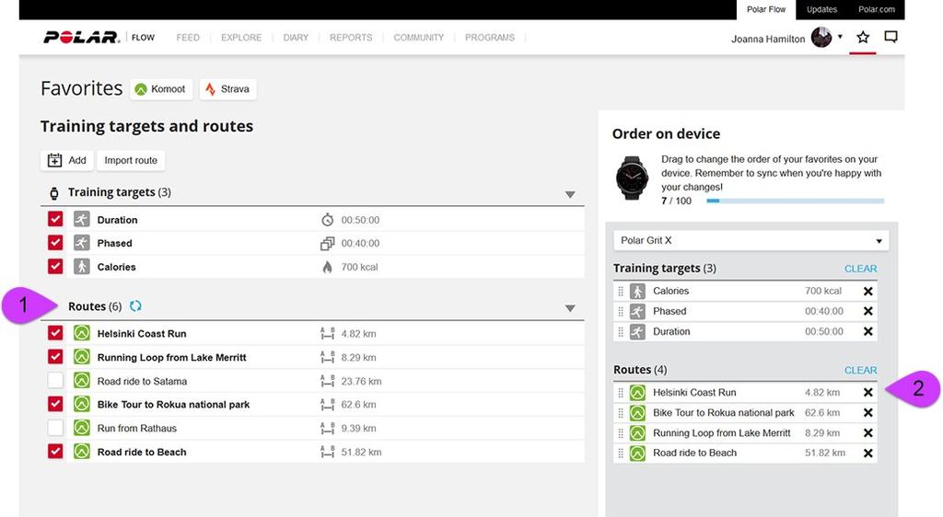Clear routes on device
943x517 pixels.
861,370
